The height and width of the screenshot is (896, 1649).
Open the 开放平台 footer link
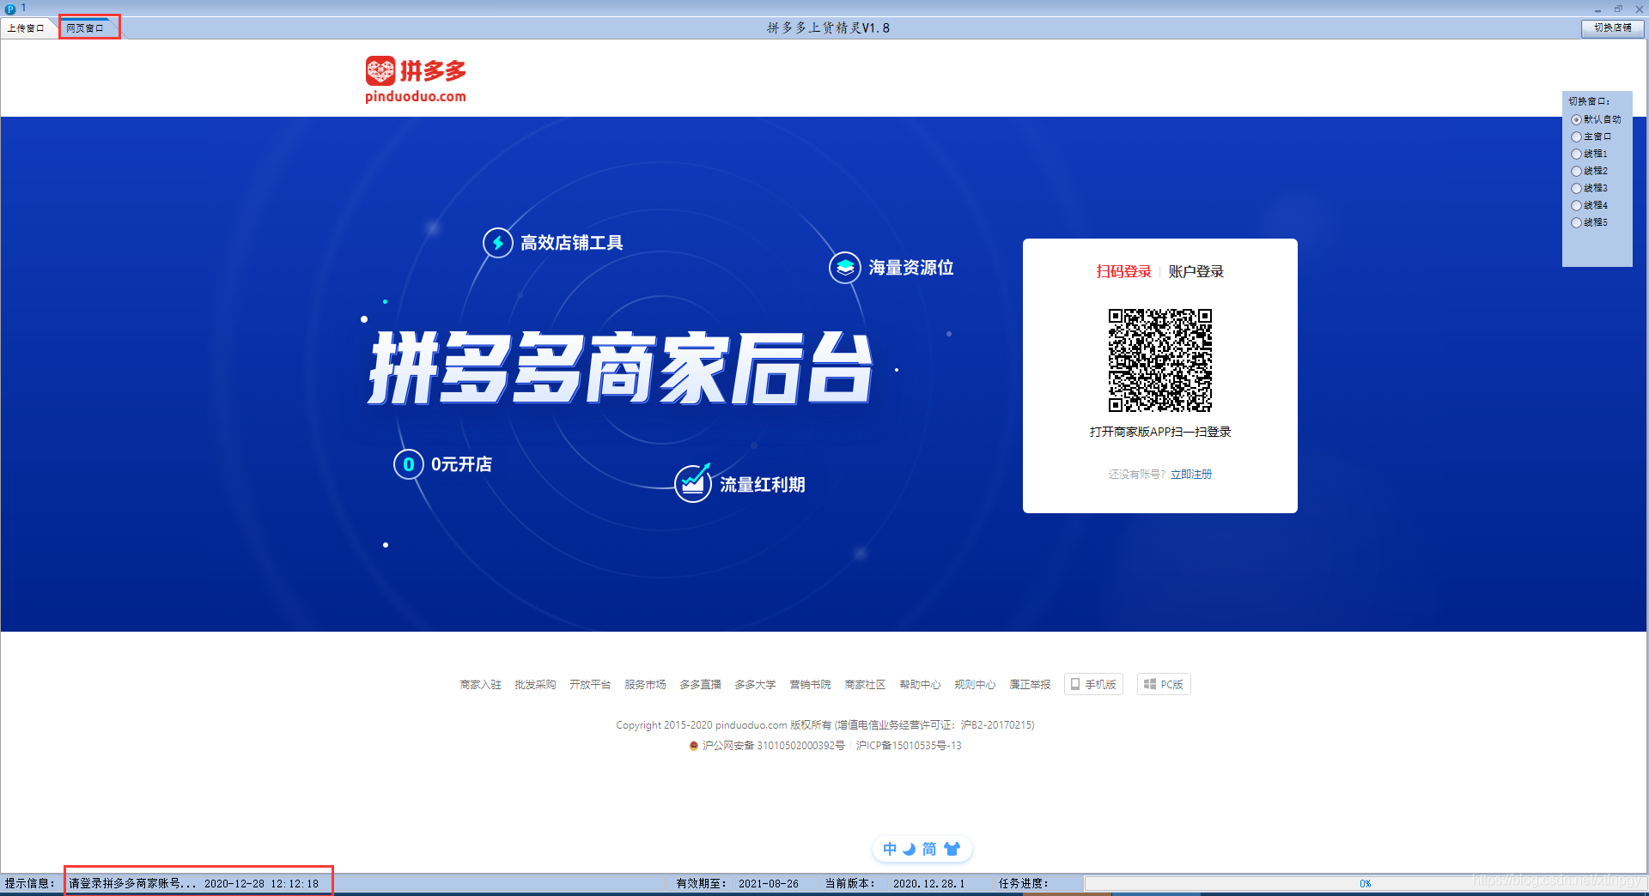click(x=590, y=685)
